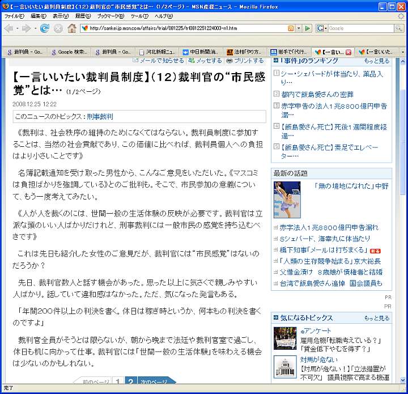Viewport: 408px width, 394px height.
Task: Open the figure skater thumbnail image
Action: [x=287, y=200]
